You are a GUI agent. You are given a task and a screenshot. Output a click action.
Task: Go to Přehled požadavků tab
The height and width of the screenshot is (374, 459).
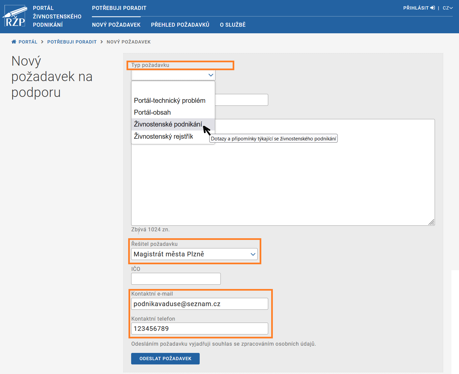[x=180, y=25]
